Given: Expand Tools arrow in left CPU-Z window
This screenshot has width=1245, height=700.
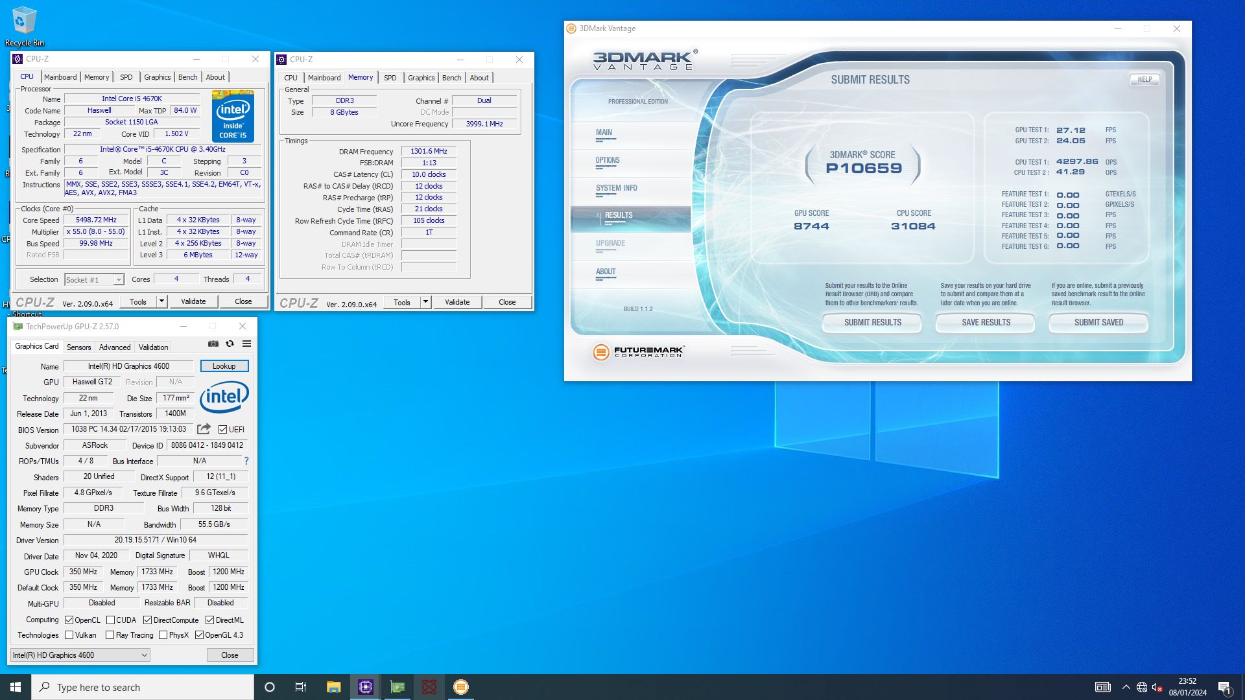Looking at the screenshot, I should tap(161, 301).
